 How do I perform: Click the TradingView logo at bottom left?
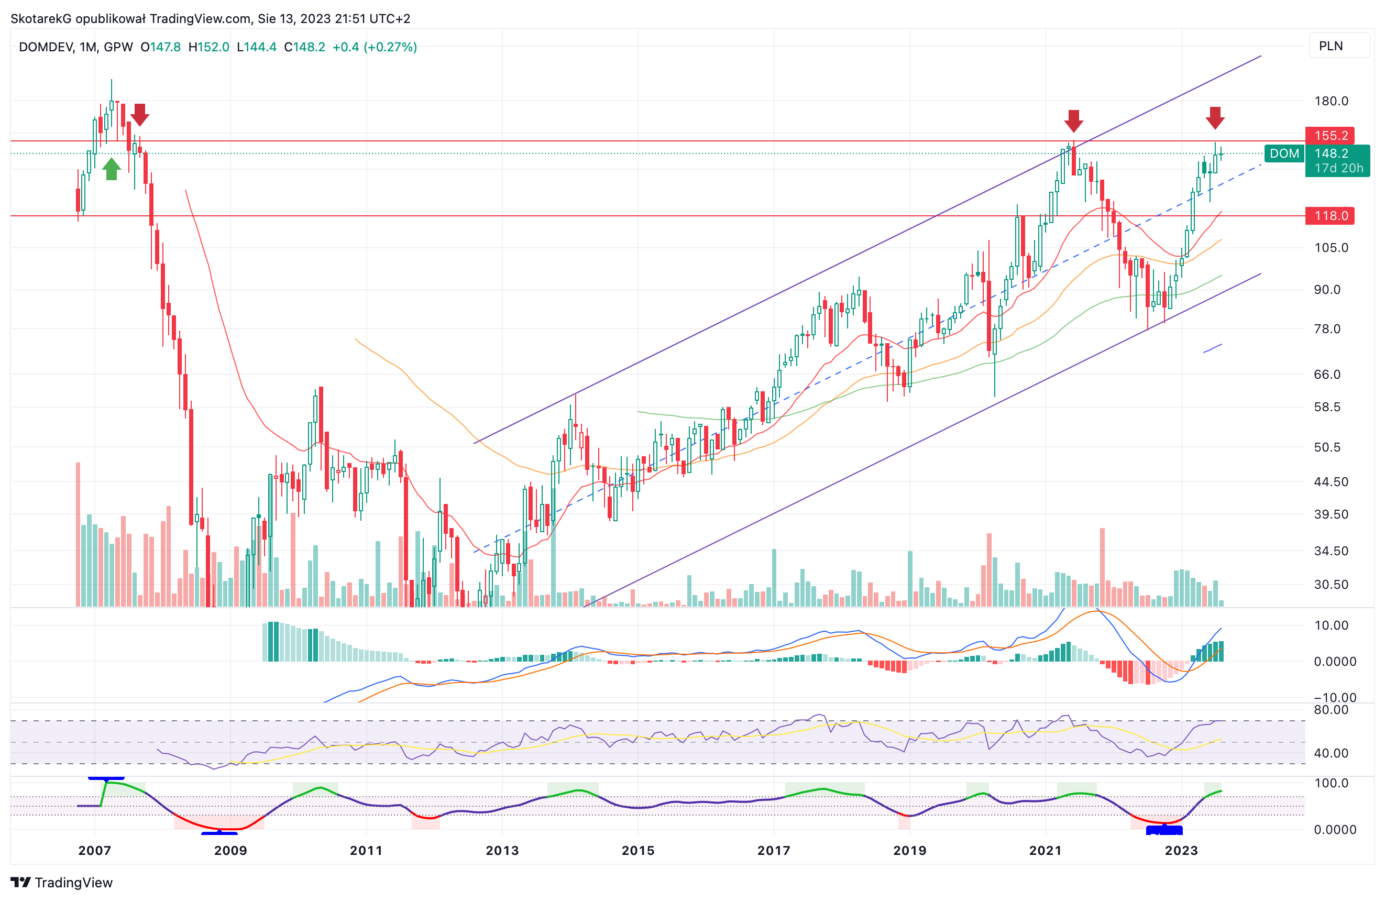click(61, 882)
